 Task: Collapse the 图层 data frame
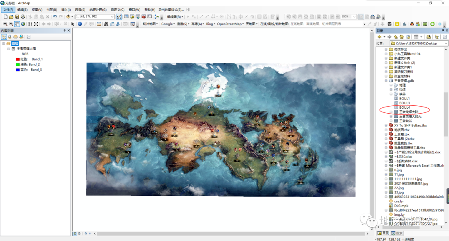tap(3, 44)
